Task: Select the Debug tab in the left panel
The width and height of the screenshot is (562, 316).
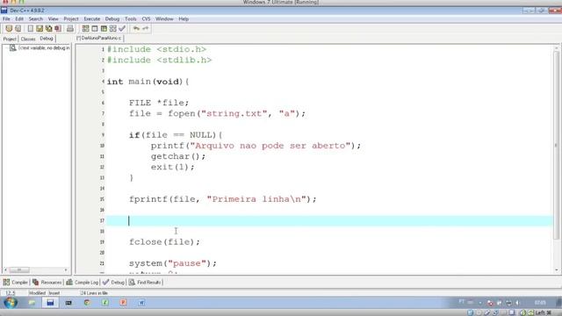Action: click(47, 39)
